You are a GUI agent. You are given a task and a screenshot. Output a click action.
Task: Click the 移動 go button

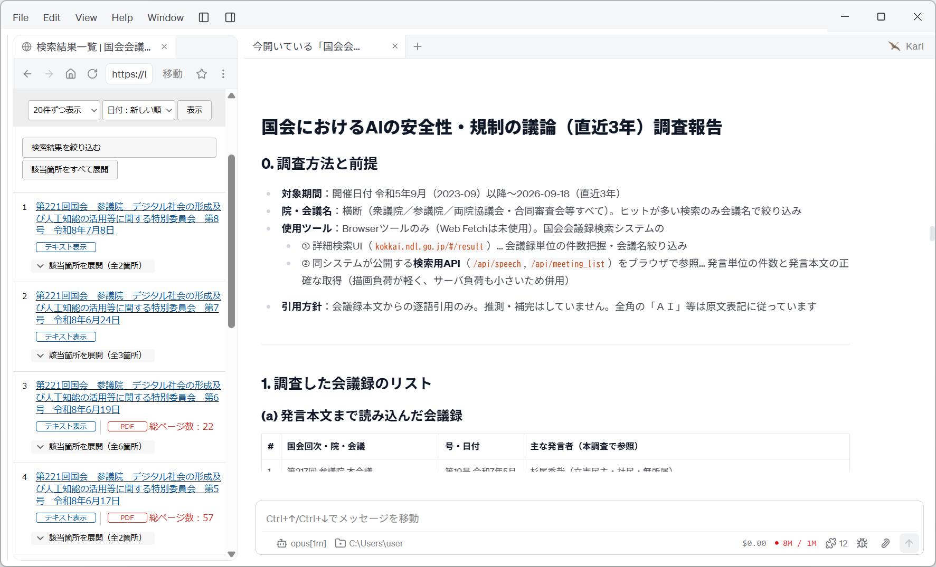[x=173, y=74]
